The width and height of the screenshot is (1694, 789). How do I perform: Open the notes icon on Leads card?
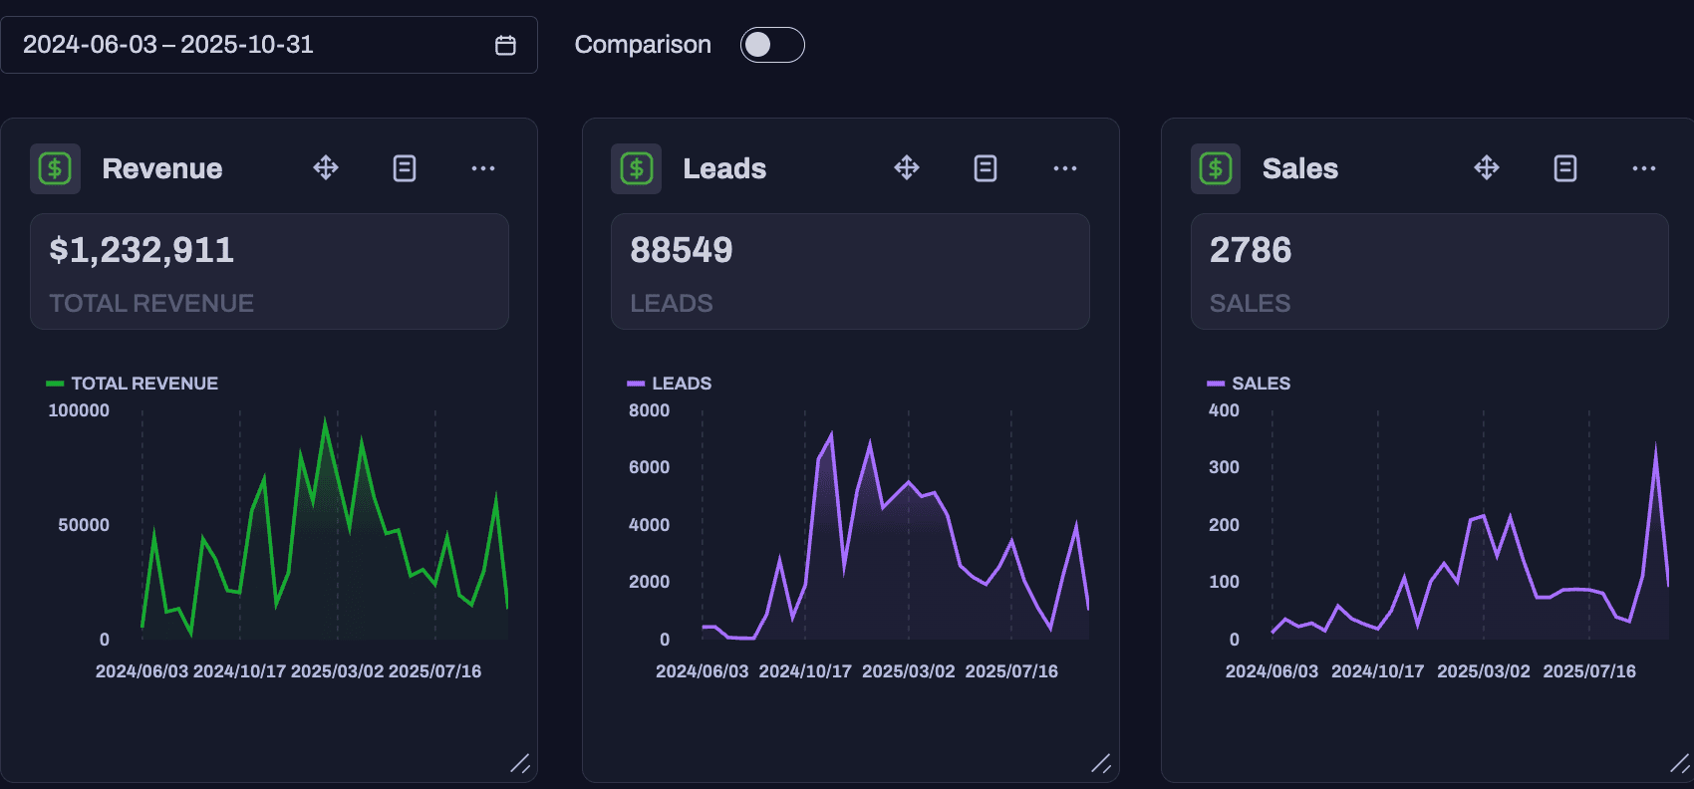[x=986, y=168]
